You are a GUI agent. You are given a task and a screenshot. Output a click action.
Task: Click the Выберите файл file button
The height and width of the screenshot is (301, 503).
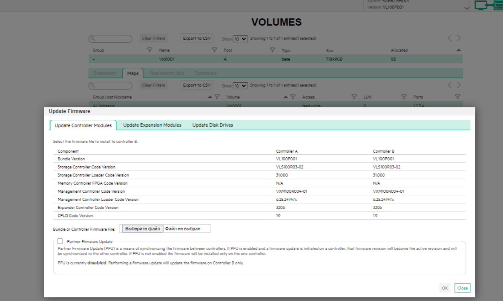coord(142,229)
